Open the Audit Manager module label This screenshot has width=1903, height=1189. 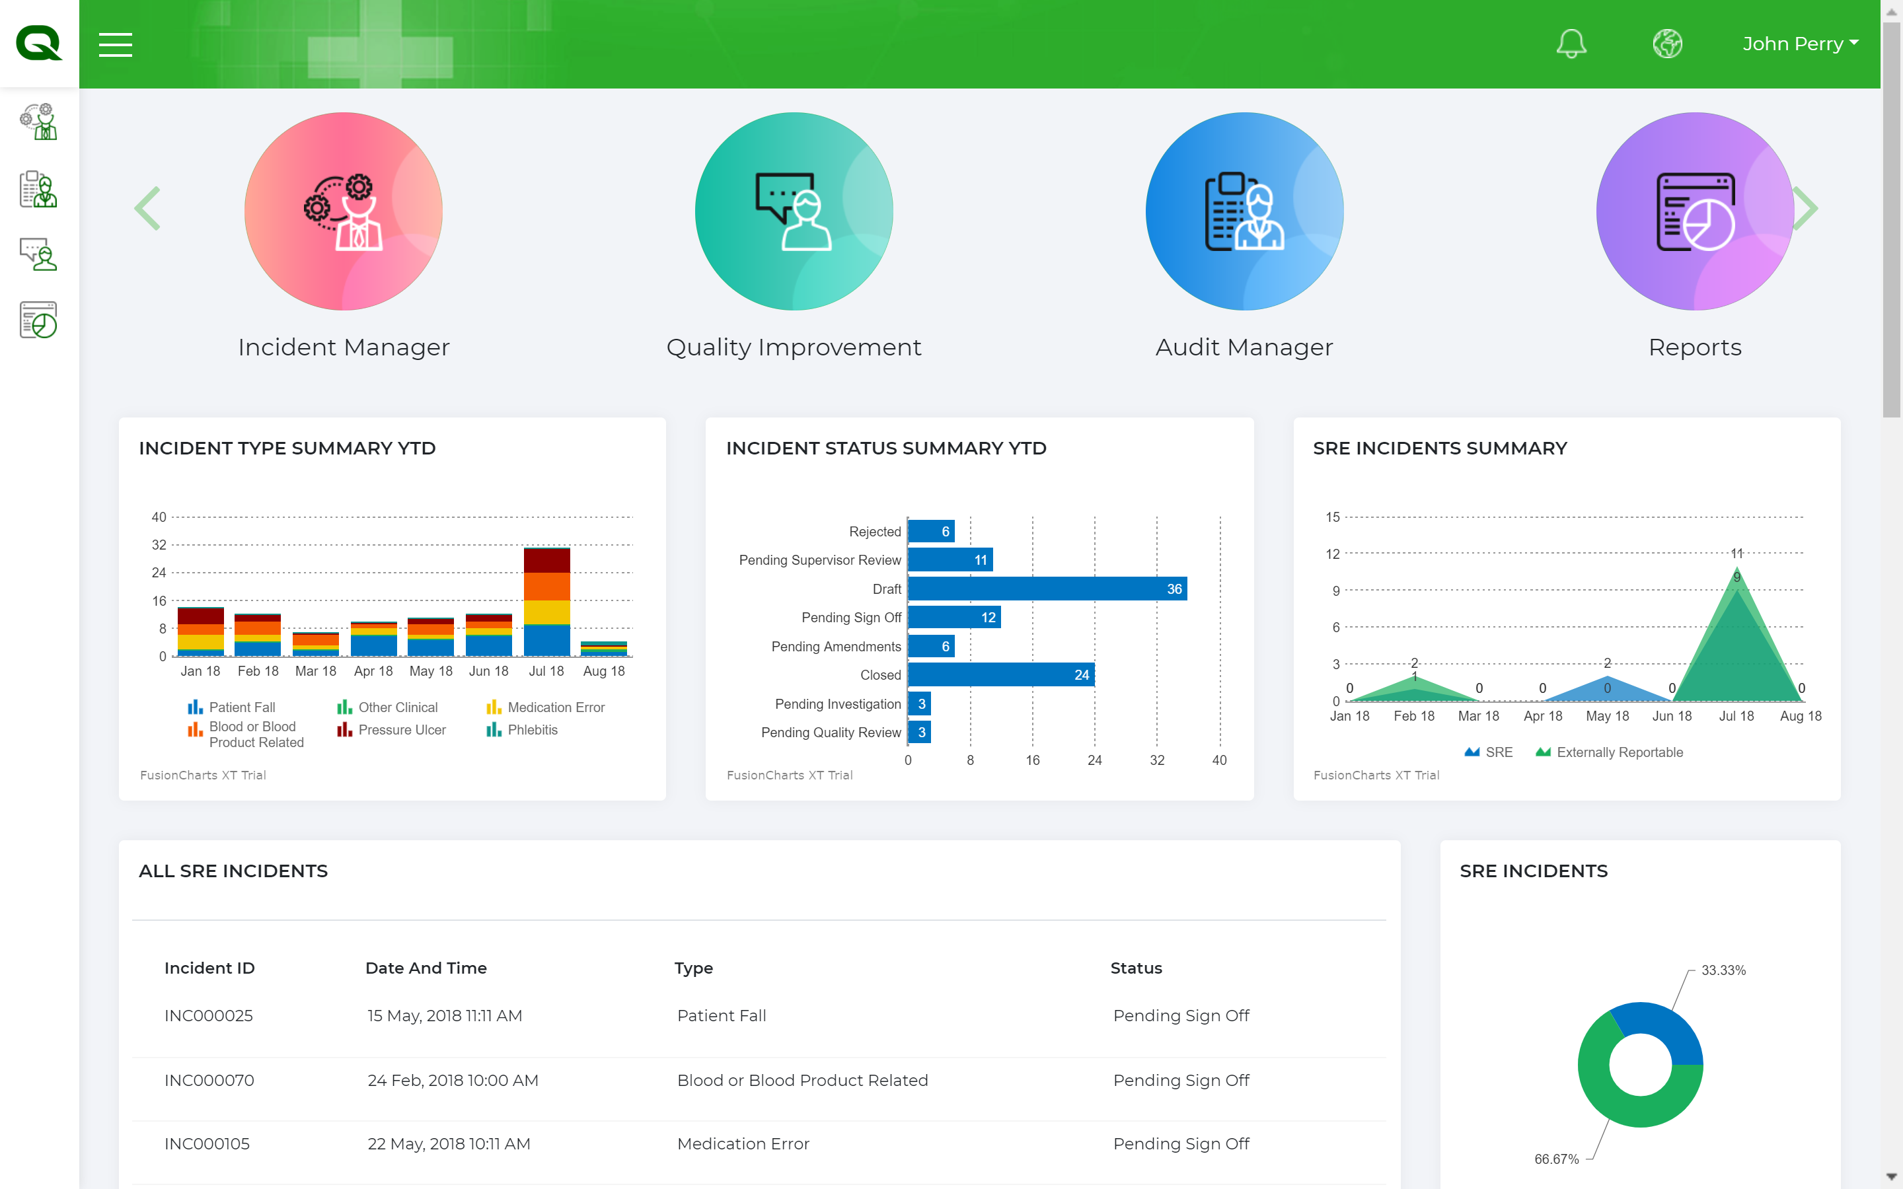[1244, 347]
